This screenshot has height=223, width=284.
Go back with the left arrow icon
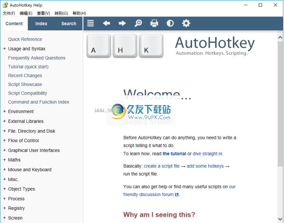click(x=106, y=23)
